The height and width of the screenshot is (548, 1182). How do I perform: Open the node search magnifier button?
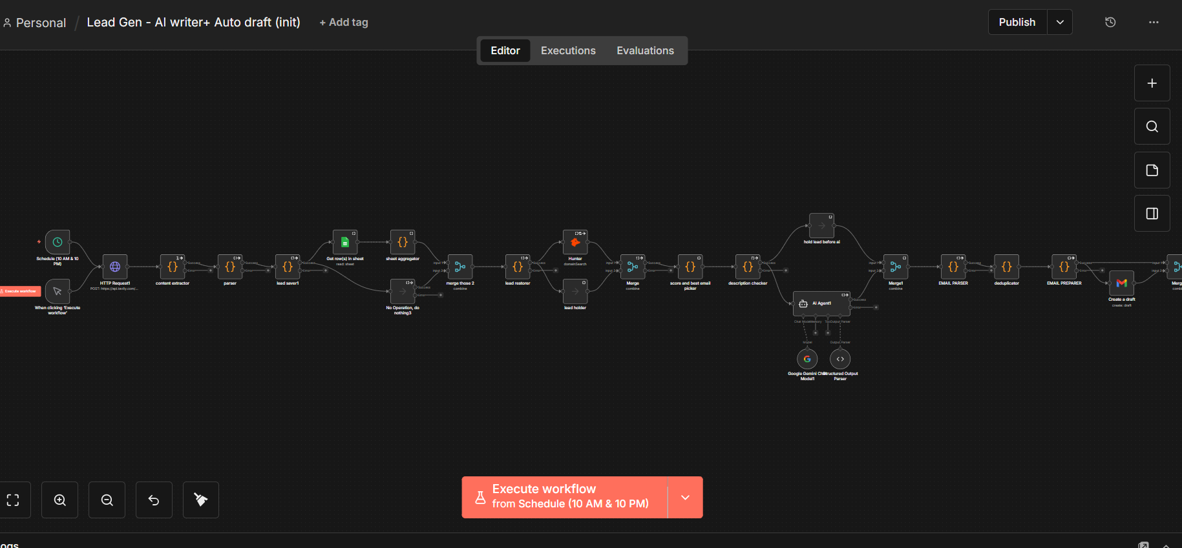click(1152, 127)
